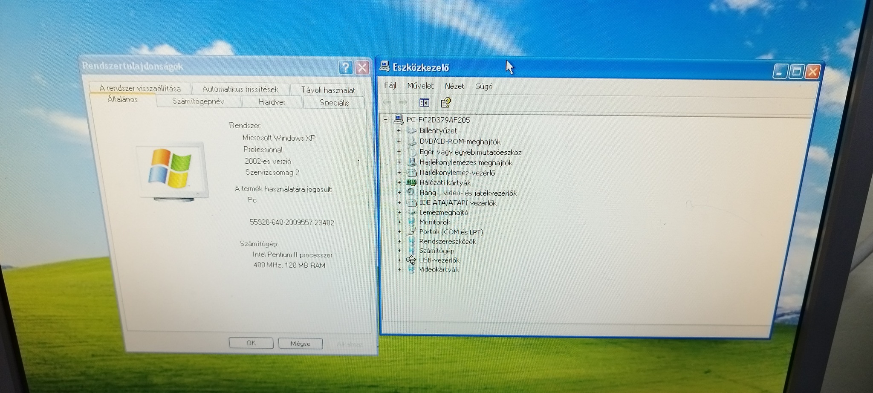The height and width of the screenshot is (393, 873).
Task: Click the Eszközkezelő title bar icon
Action: coord(384,66)
